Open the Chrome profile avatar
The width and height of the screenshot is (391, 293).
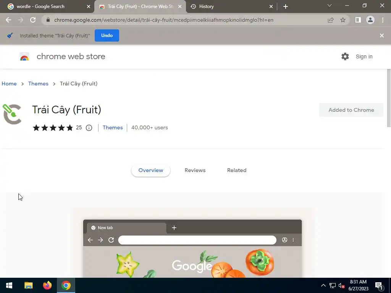tap(370, 20)
